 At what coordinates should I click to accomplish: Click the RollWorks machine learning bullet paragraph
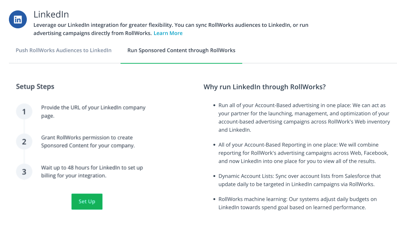click(x=298, y=203)
